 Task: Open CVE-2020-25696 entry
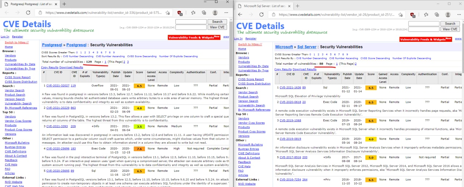[x=57, y=148]
